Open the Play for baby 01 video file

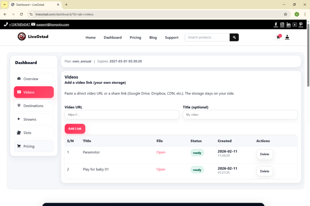click(x=161, y=169)
